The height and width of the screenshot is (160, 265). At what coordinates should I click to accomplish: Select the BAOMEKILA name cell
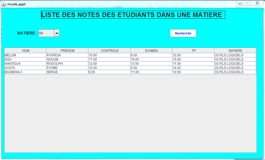tap(26, 72)
